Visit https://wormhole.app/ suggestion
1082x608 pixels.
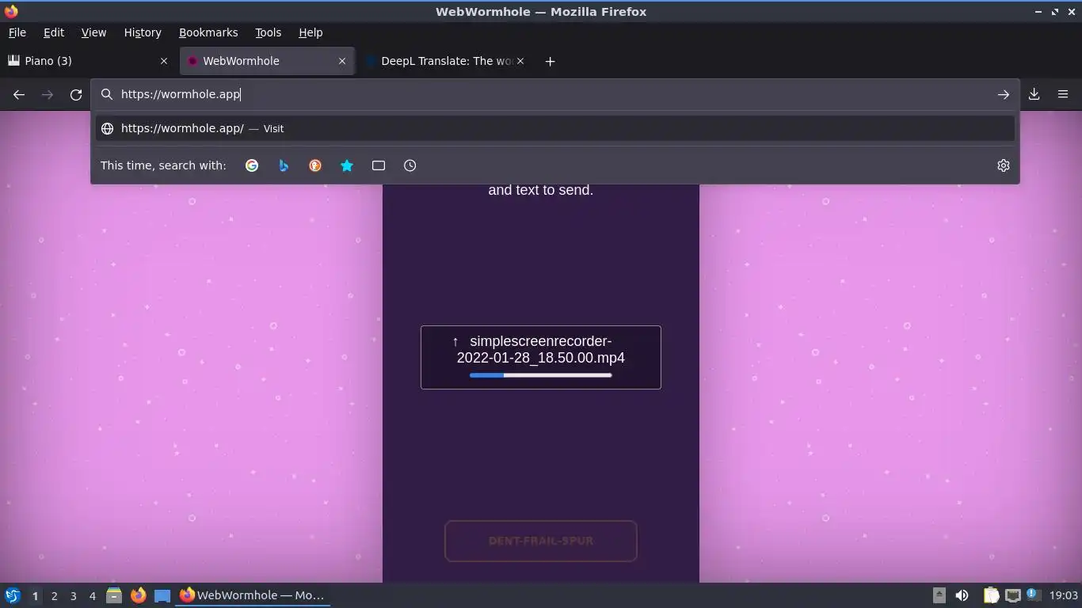click(x=554, y=128)
